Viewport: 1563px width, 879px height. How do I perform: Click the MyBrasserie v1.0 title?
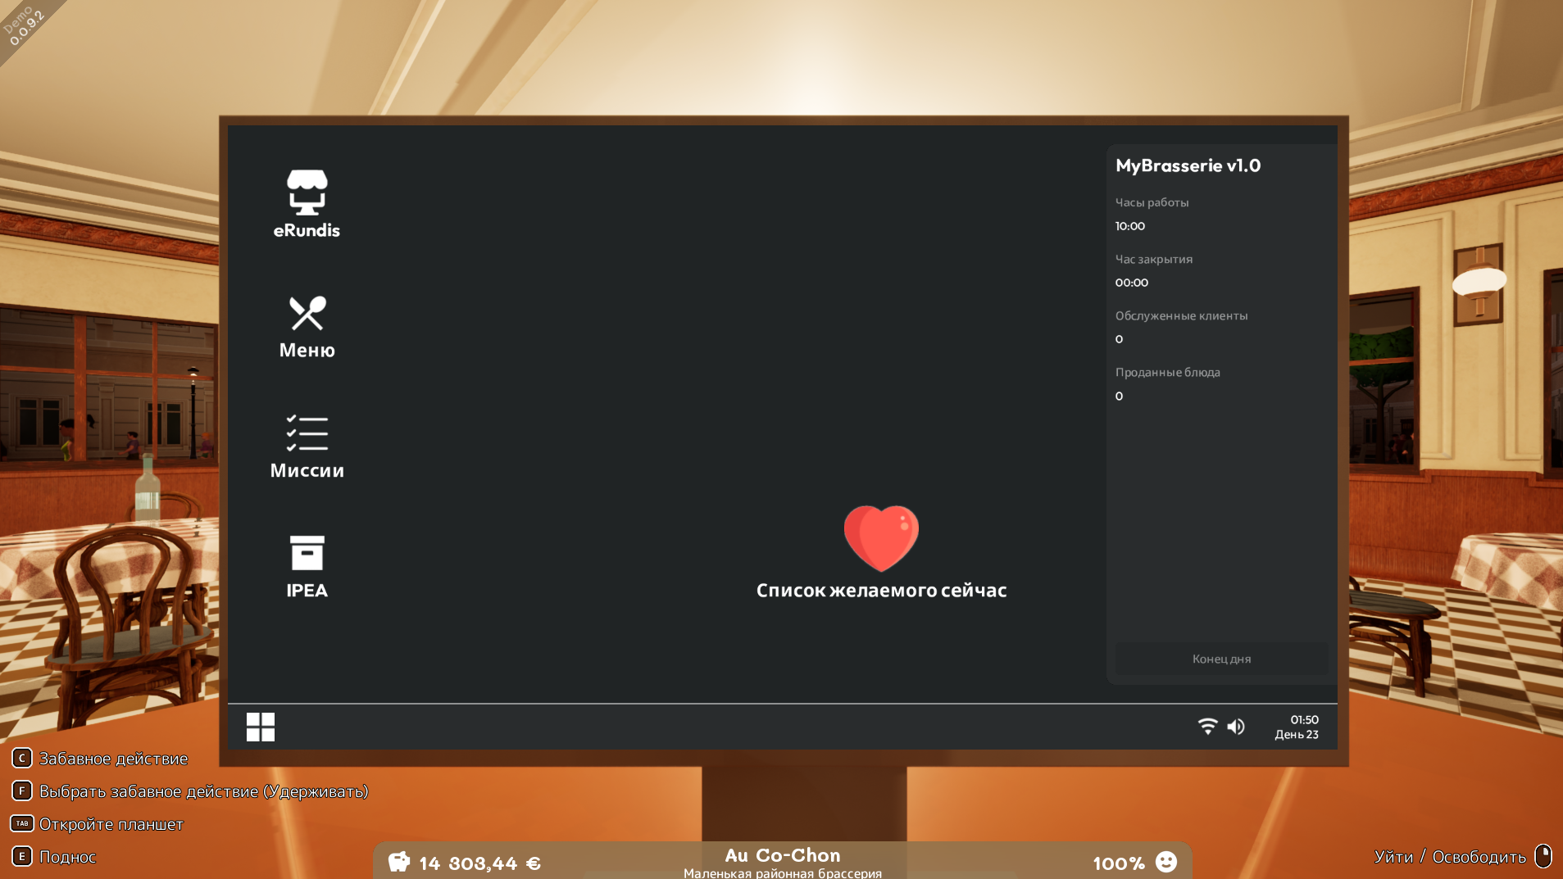pos(1188,165)
